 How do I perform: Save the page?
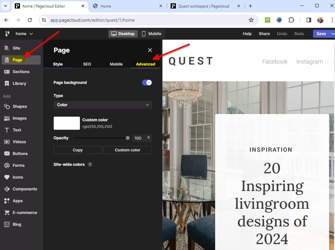tap(321, 34)
